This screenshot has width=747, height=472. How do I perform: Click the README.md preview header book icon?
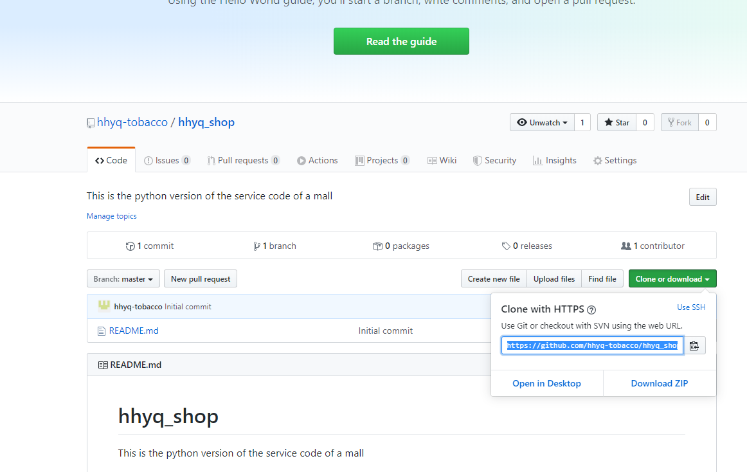[x=103, y=365]
